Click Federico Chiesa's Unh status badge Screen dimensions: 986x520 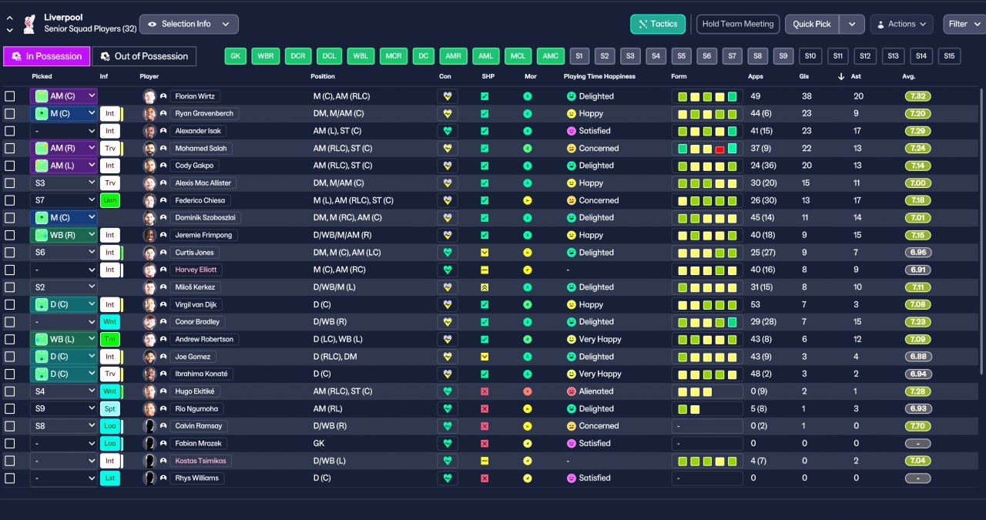tap(110, 200)
